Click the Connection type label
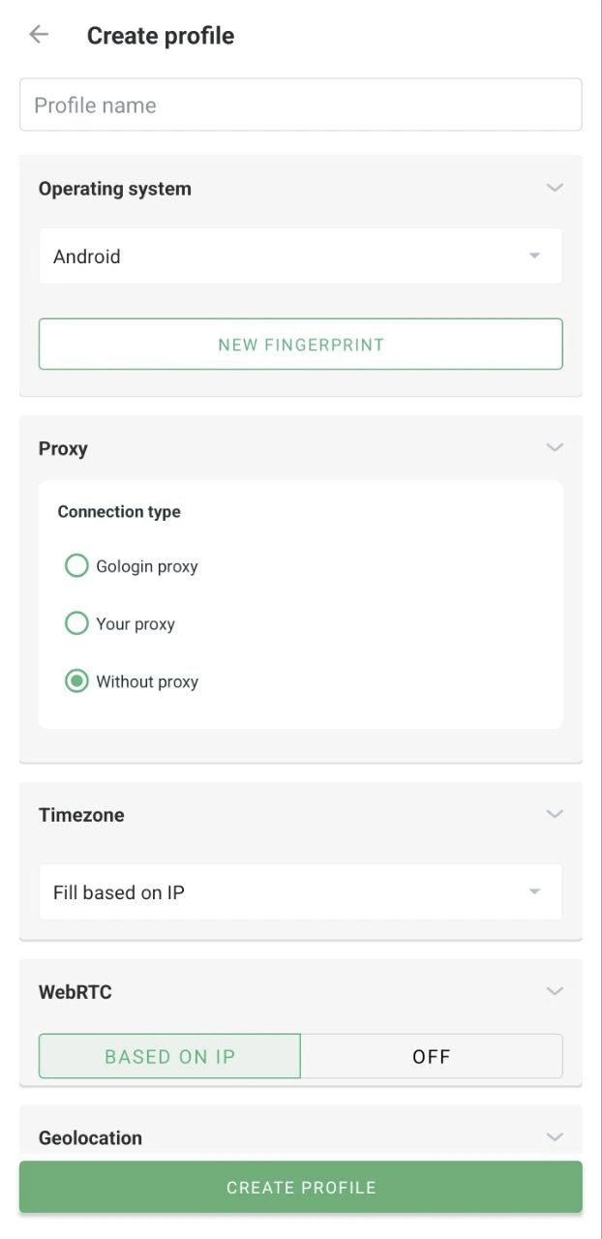The height and width of the screenshot is (1239, 602). click(118, 511)
